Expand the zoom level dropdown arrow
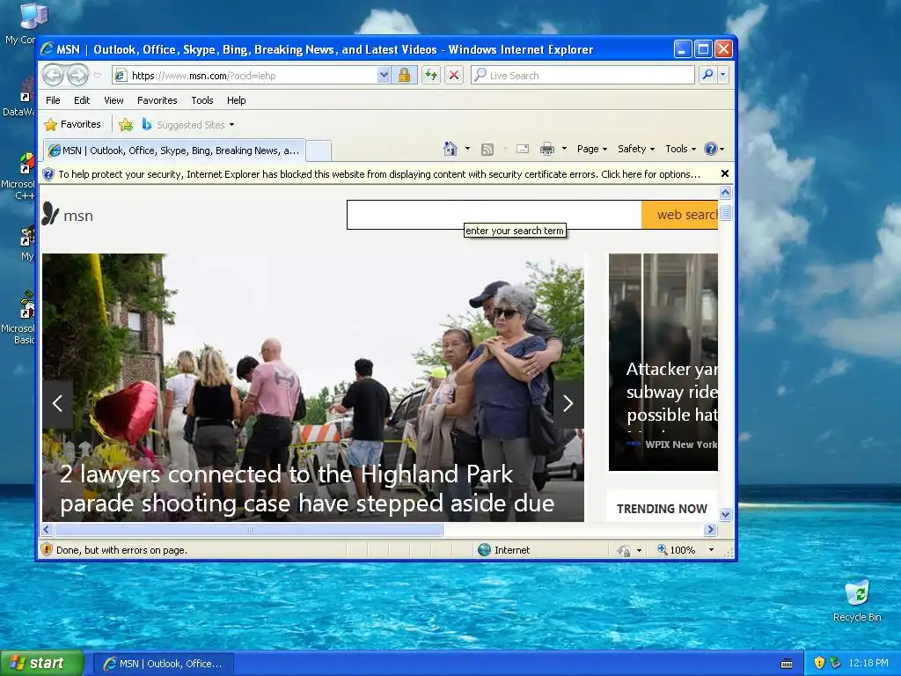The image size is (901, 676). [x=711, y=549]
